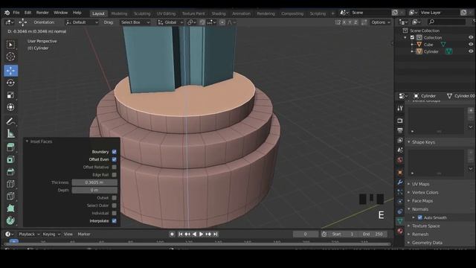Switch to the Shading workspace tab

click(x=218, y=13)
